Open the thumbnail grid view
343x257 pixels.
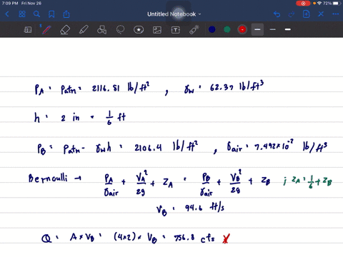22,14
